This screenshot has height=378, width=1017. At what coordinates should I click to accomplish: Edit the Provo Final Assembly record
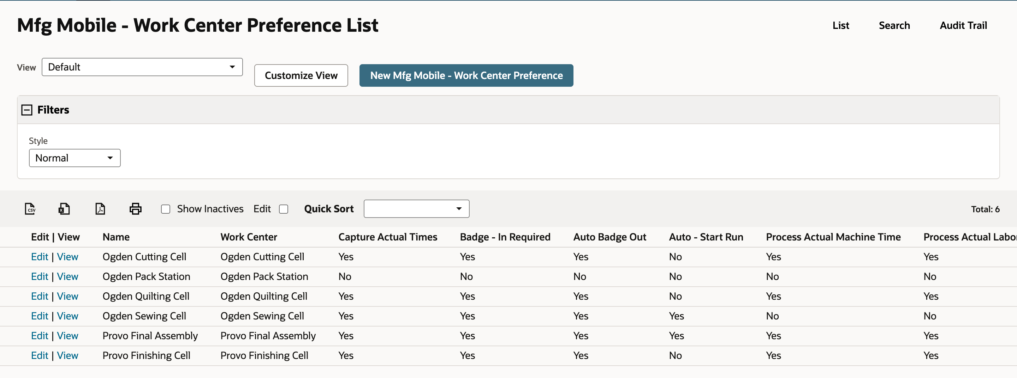[x=40, y=335]
